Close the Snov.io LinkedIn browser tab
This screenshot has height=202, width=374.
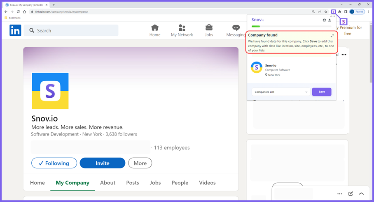coord(47,5)
